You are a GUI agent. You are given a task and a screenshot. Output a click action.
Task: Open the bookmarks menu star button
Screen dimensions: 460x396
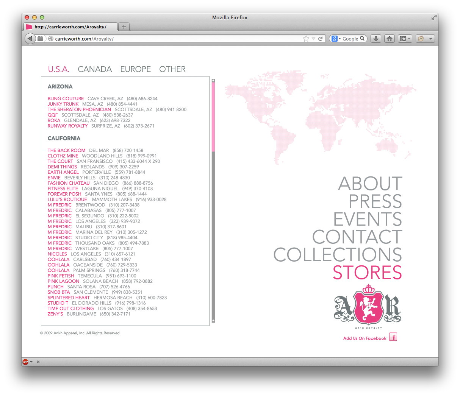pos(405,39)
